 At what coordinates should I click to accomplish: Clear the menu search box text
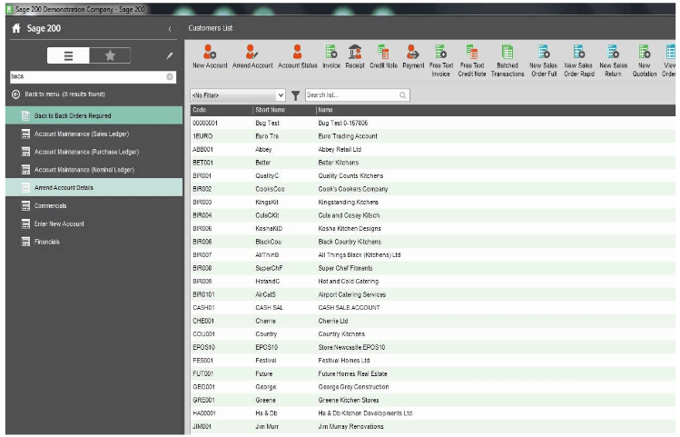[x=170, y=77]
